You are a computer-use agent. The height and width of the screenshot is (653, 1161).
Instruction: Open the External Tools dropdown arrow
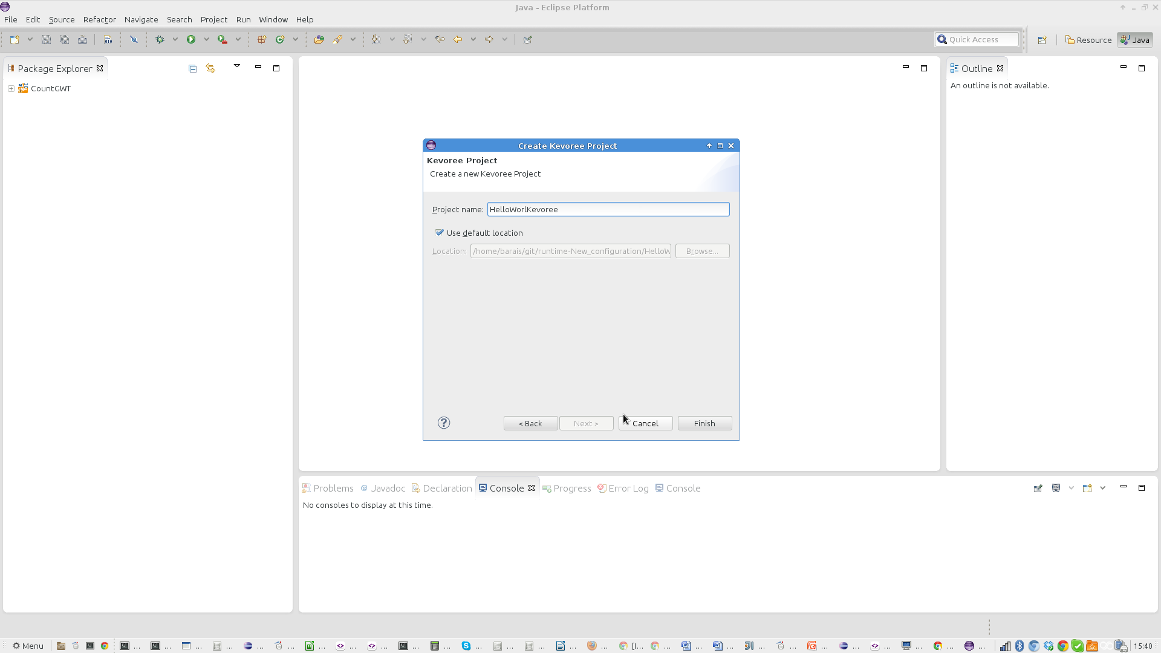tap(238, 39)
